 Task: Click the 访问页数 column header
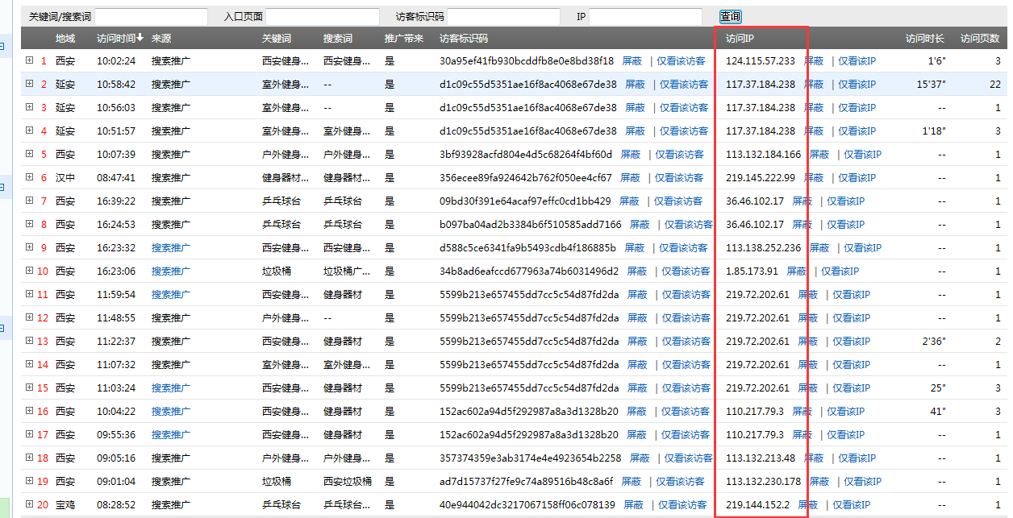click(980, 38)
